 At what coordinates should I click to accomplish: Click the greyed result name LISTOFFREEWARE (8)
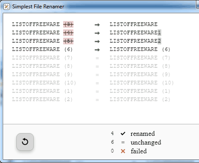pyautogui.click(x=140, y=66)
